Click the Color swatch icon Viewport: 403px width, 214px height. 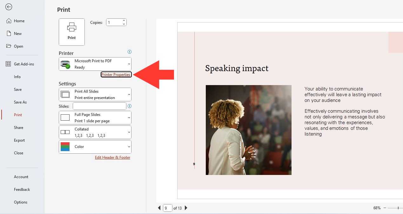click(x=65, y=147)
